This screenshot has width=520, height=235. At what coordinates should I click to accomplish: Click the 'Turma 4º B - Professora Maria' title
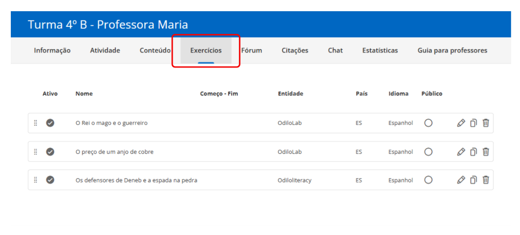click(x=108, y=24)
